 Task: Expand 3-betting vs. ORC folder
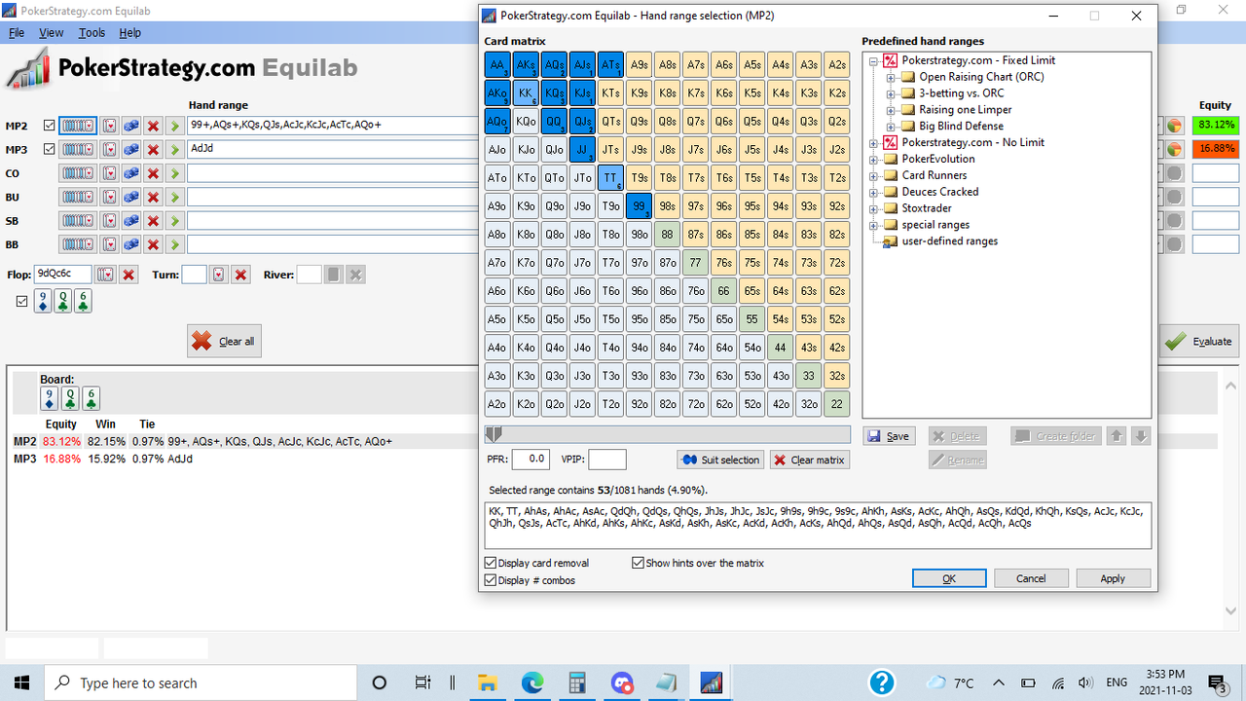point(891,93)
